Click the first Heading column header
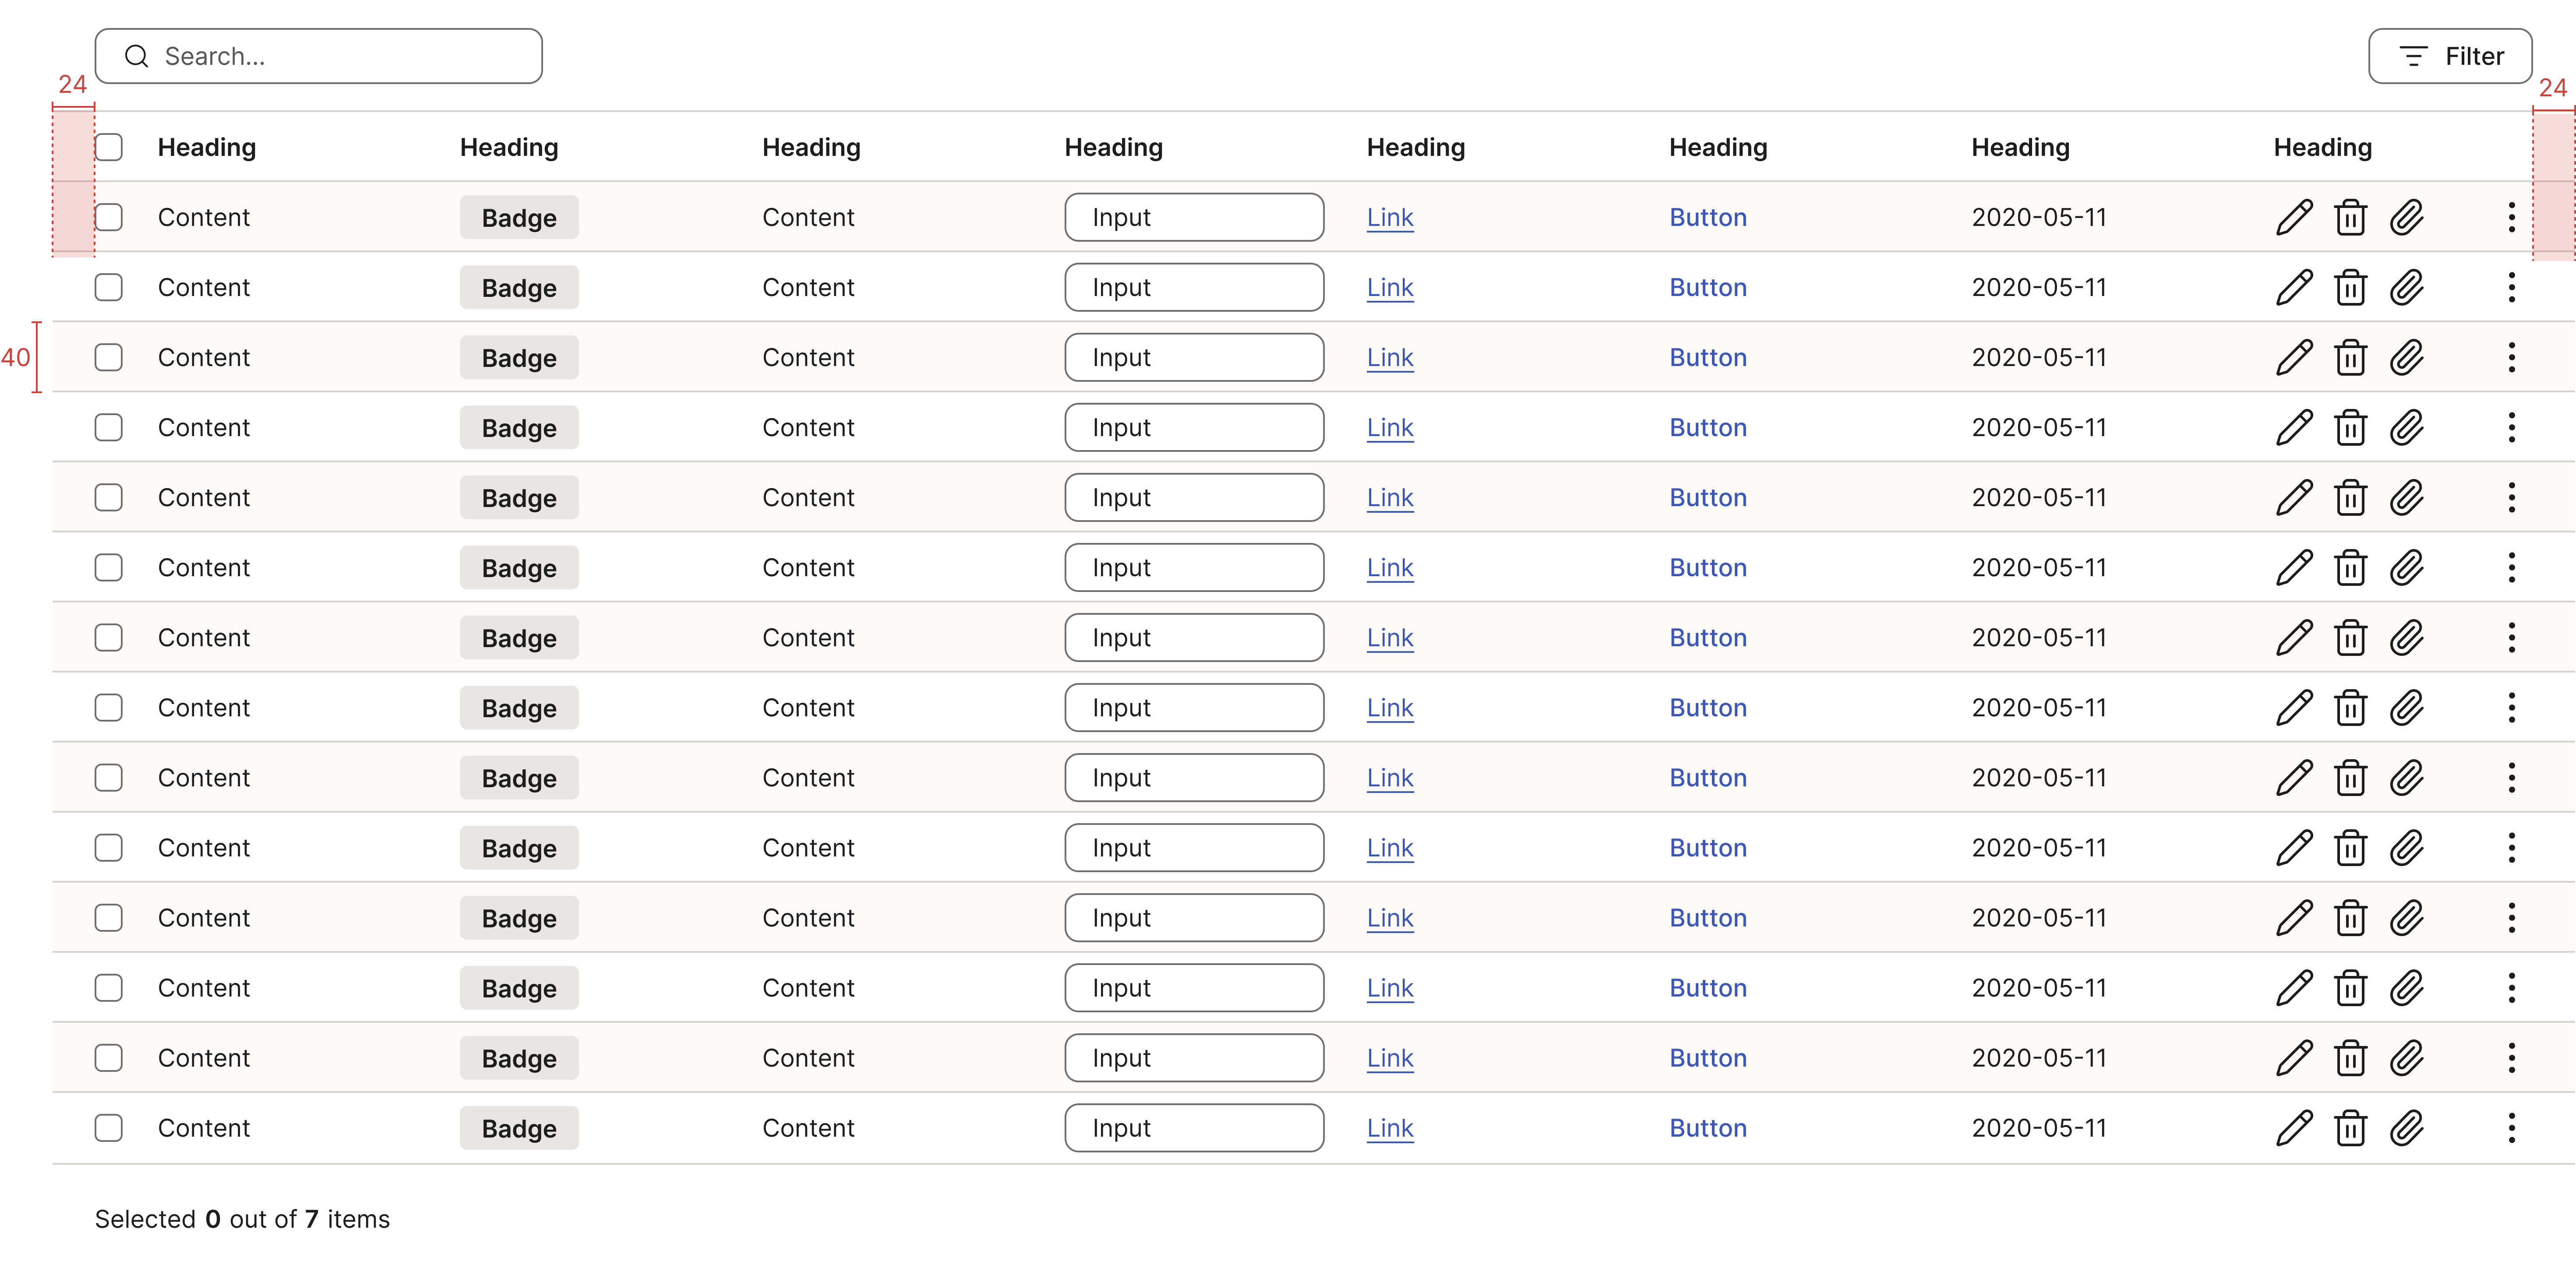2576x1275 pixels. click(x=207, y=147)
